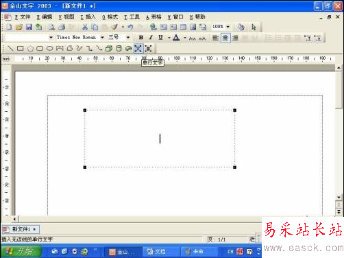Expand the underline style dropdown arrow
Screen dimensions: 344x258
pos(169,38)
